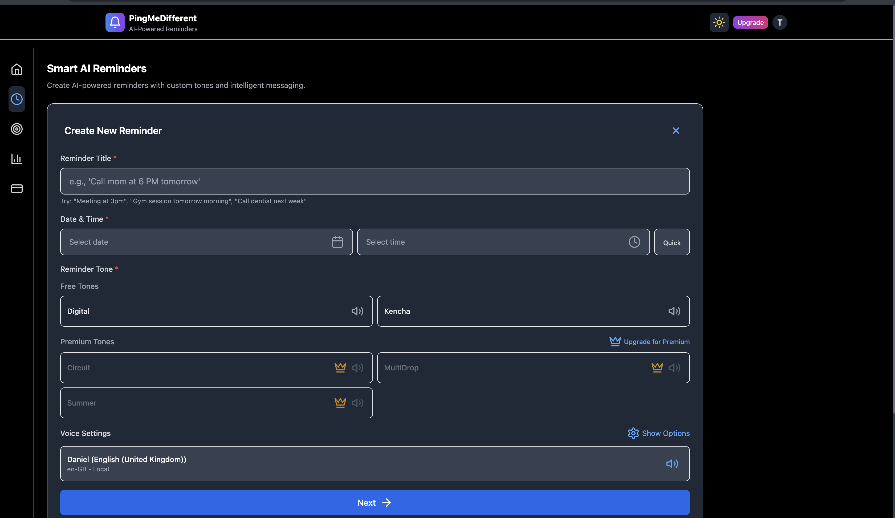Screen dimensions: 895x518
Task: Open the user avatar T menu
Action: pos(780,22)
